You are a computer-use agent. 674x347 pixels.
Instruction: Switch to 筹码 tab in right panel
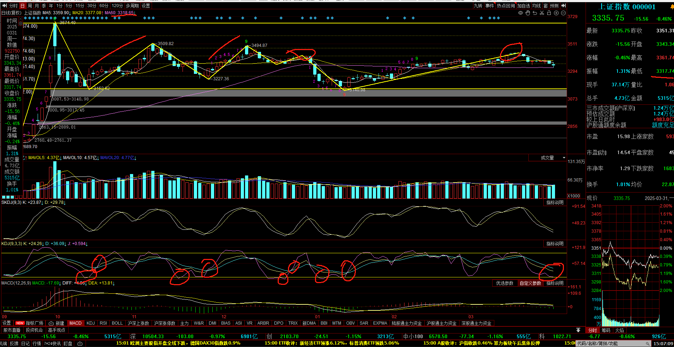tap(606, 330)
